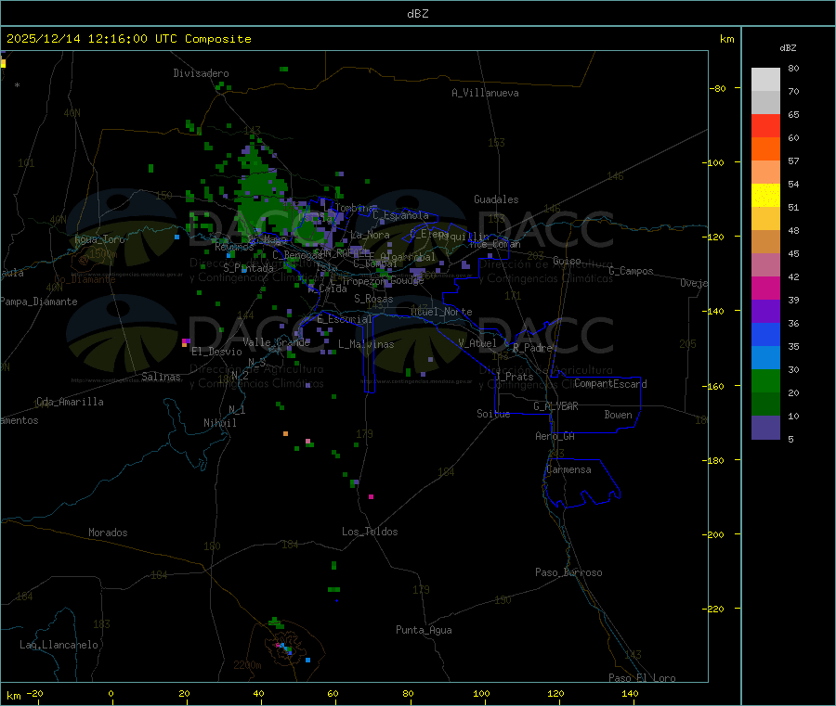Click the J_Prats location label
This screenshot has height=706, width=836.
(514, 377)
